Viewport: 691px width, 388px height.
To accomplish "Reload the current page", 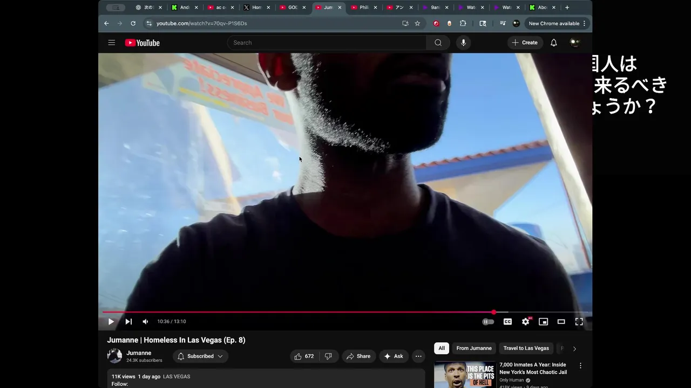I will (133, 23).
